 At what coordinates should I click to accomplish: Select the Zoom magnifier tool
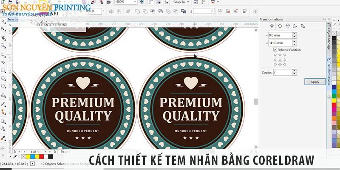click(x=3, y=45)
